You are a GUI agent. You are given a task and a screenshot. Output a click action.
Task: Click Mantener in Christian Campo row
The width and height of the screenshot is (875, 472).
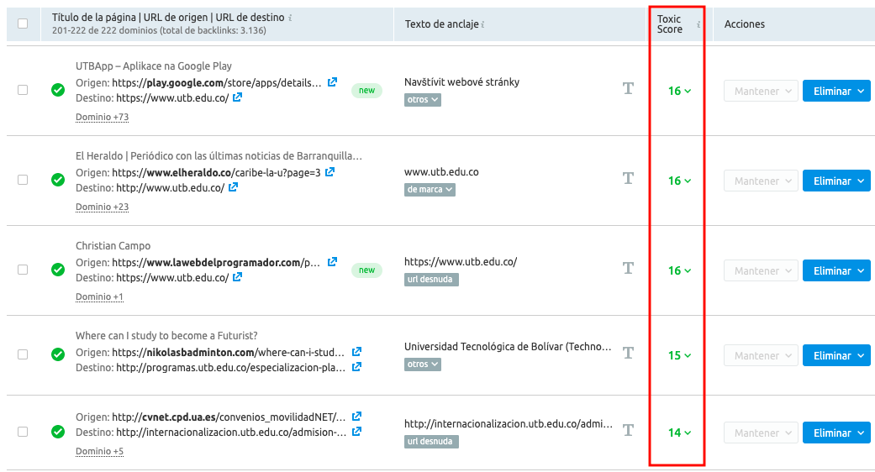762,270
